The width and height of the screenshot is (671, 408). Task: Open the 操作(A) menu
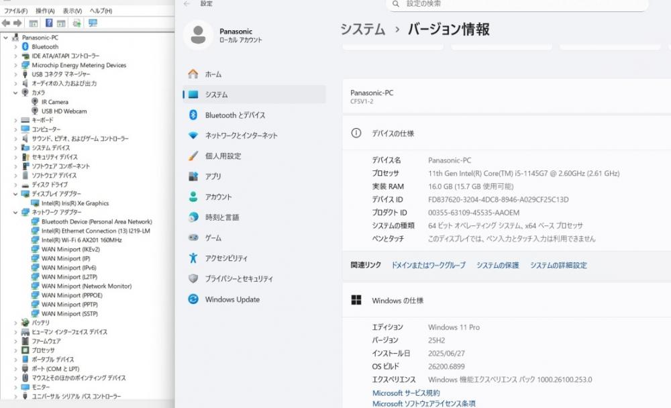click(x=45, y=11)
